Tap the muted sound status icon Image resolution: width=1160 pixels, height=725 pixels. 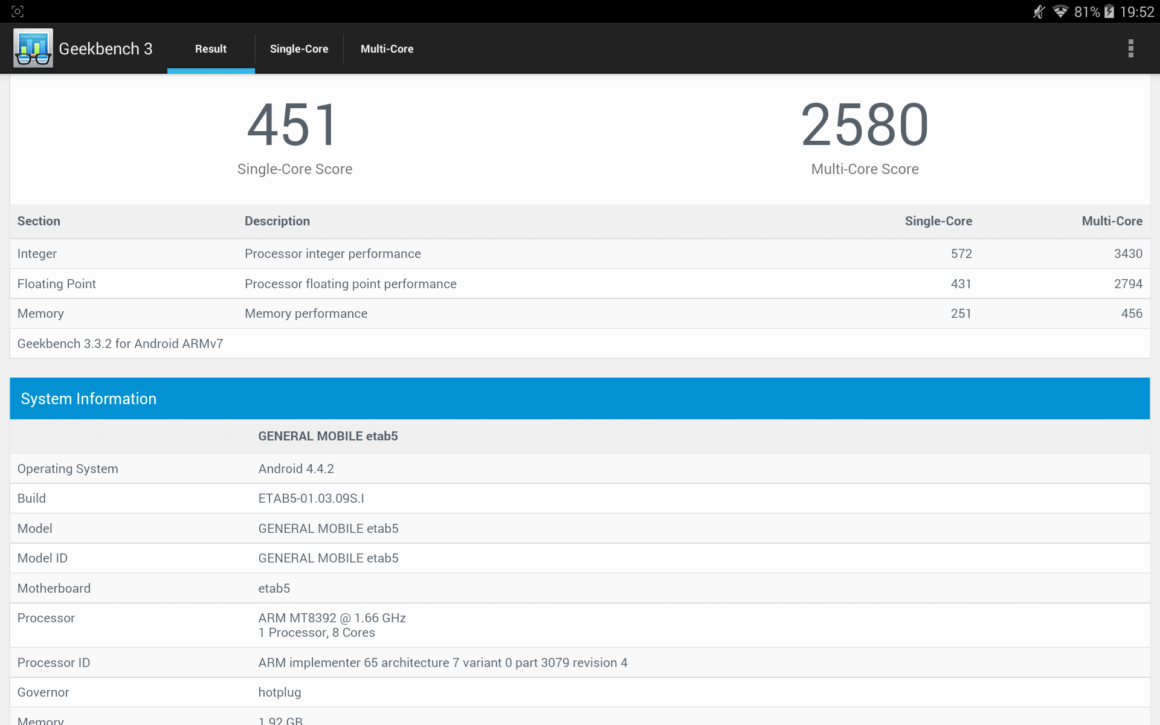1039,11
